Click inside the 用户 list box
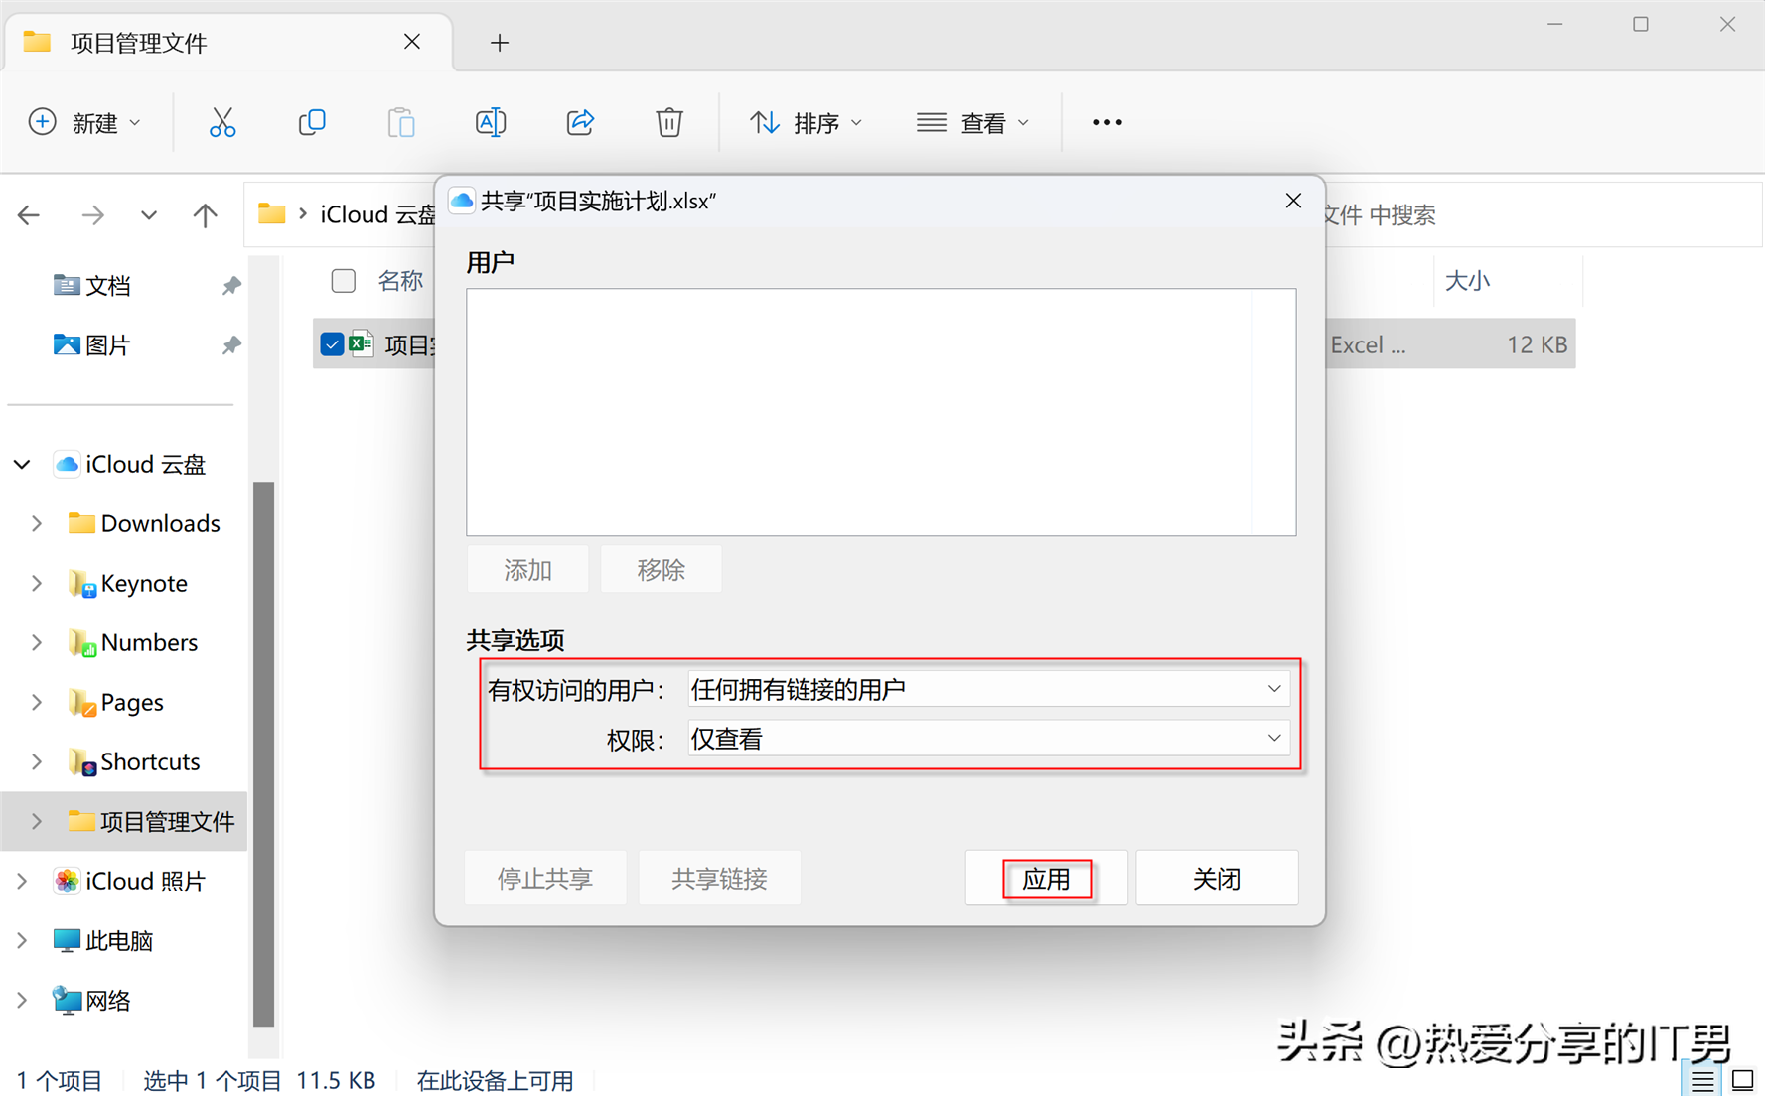This screenshot has height=1096, width=1765. click(x=881, y=412)
